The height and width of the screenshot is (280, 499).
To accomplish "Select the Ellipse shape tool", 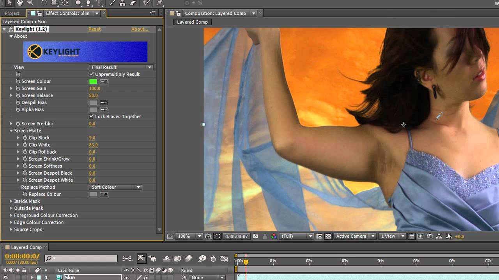I will pyautogui.click(x=78, y=3).
